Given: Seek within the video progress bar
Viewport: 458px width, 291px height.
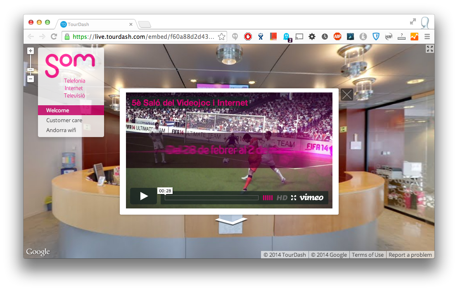Looking at the screenshot, I should point(211,198).
